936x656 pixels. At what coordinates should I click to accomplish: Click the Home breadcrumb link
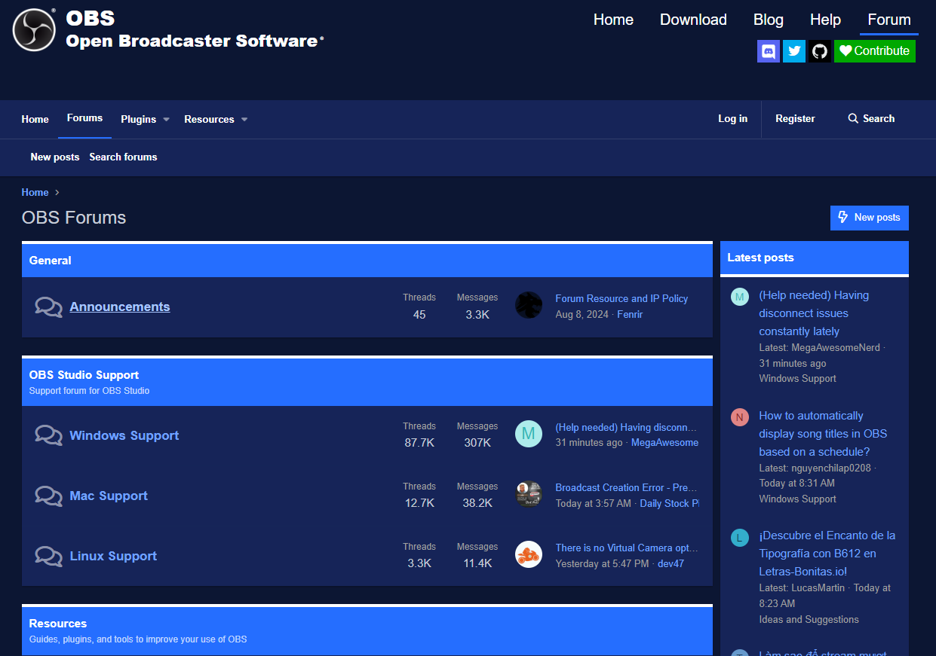(x=35, y=192)
